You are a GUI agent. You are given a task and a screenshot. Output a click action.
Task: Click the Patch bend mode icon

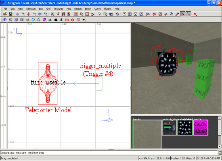coord(172,14)
